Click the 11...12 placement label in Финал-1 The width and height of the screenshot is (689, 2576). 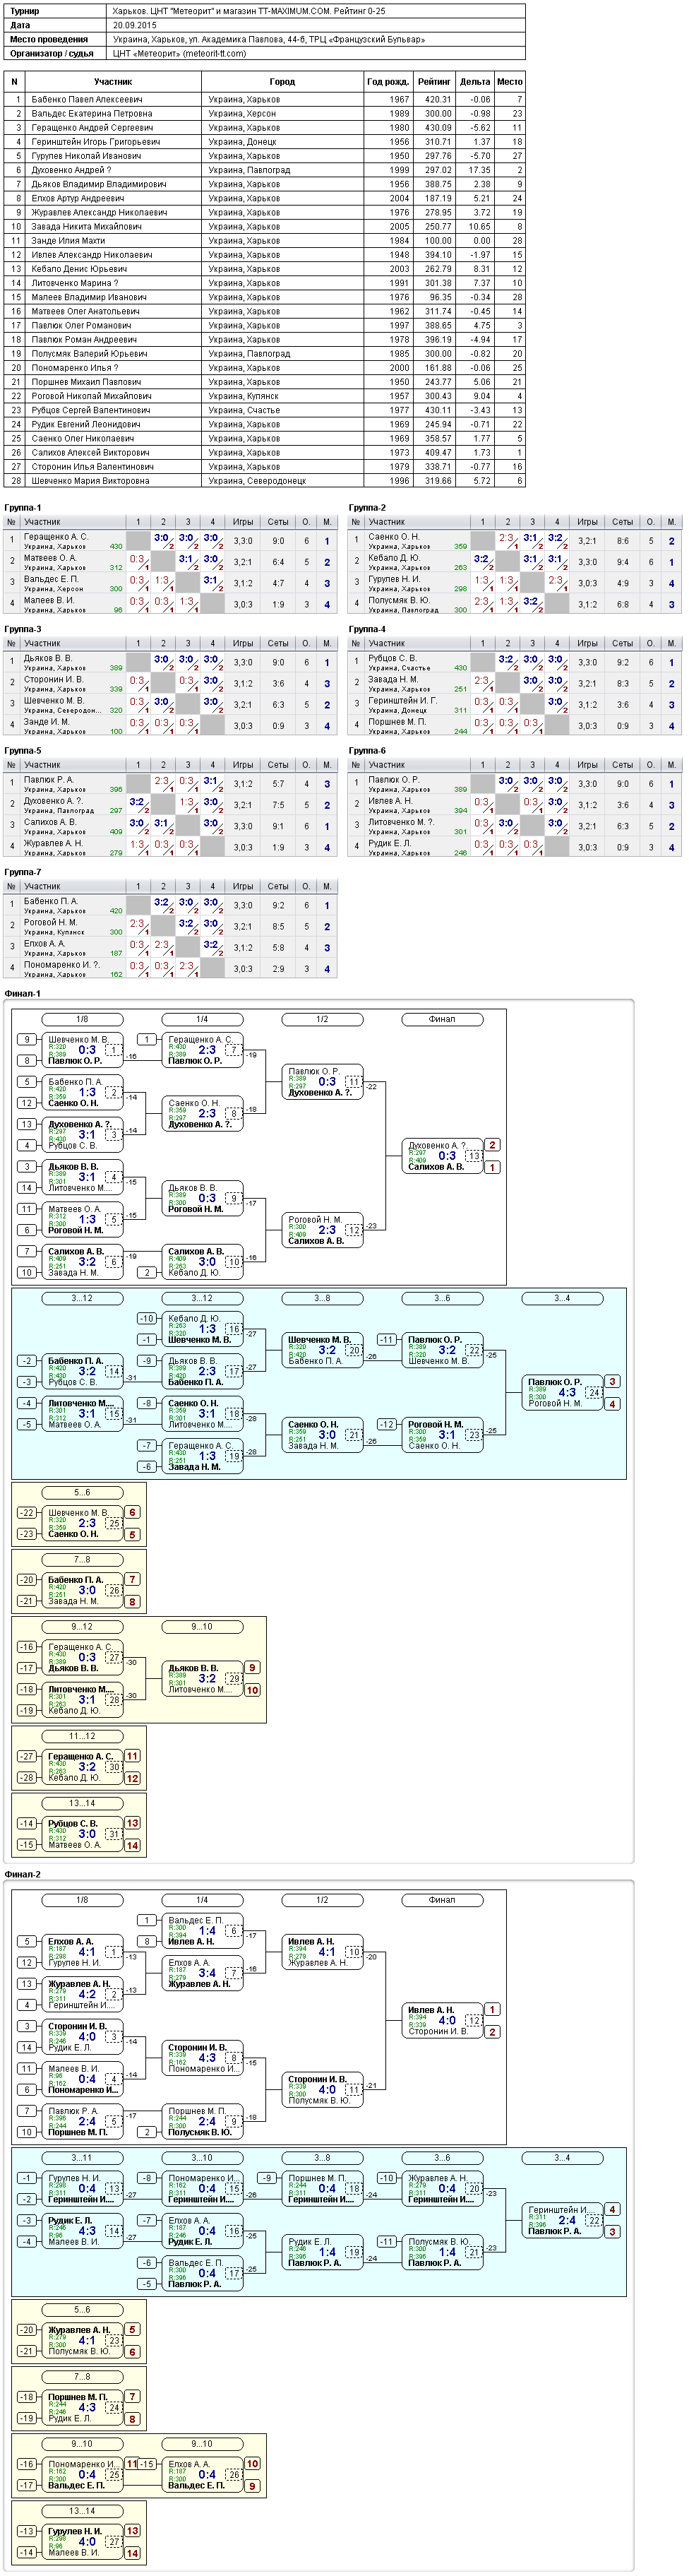[x=82, y=1737]
